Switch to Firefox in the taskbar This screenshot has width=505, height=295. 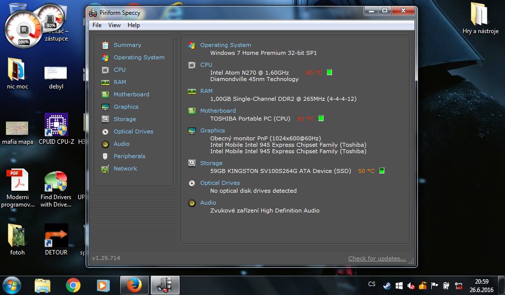135,285
